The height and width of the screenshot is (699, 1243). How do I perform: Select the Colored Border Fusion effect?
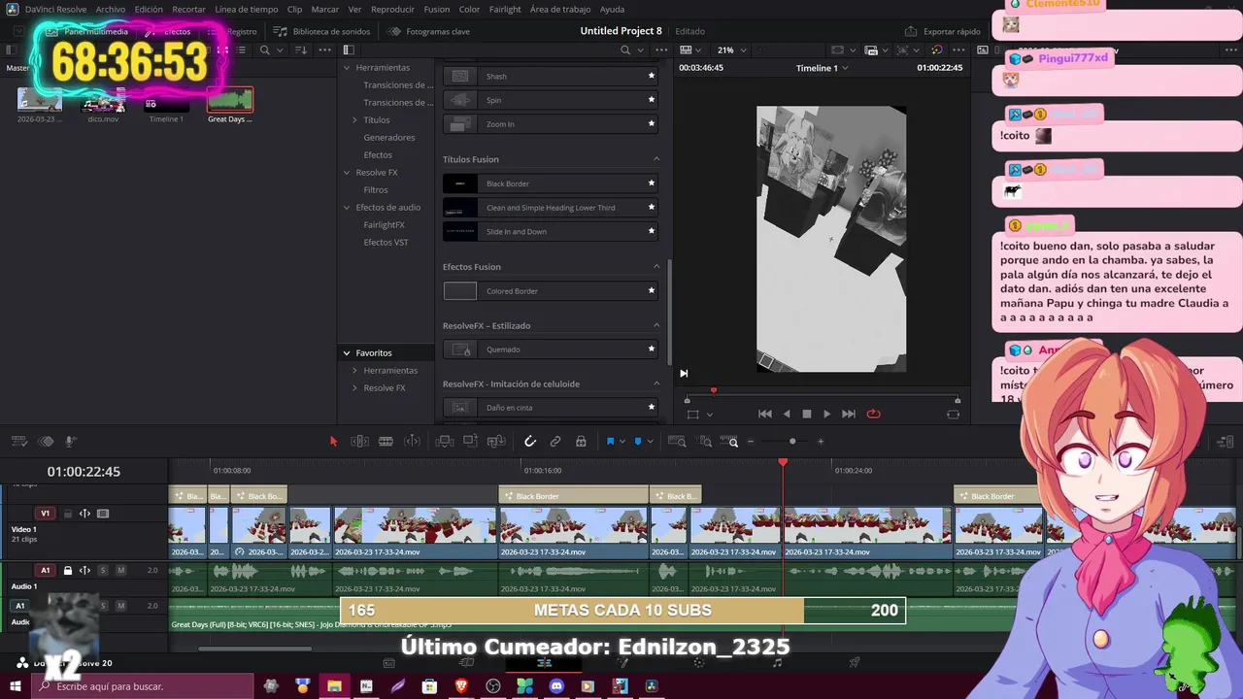(551, 291)
